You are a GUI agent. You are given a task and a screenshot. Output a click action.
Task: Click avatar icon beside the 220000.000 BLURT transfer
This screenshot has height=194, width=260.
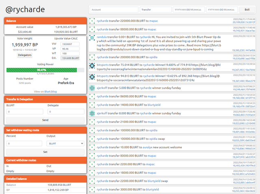coord(92,21)
